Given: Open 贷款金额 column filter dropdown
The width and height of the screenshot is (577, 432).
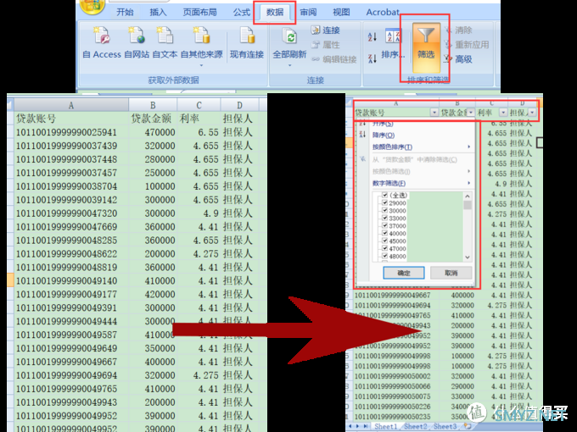Looking at the screenshot, I should click(x=471, y=113).
